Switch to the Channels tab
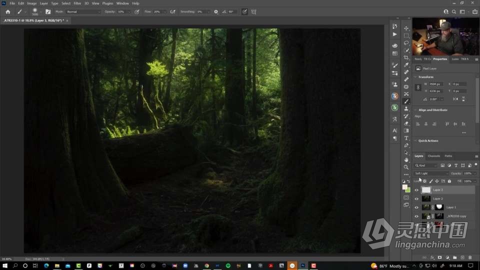 tap(434, 156)
